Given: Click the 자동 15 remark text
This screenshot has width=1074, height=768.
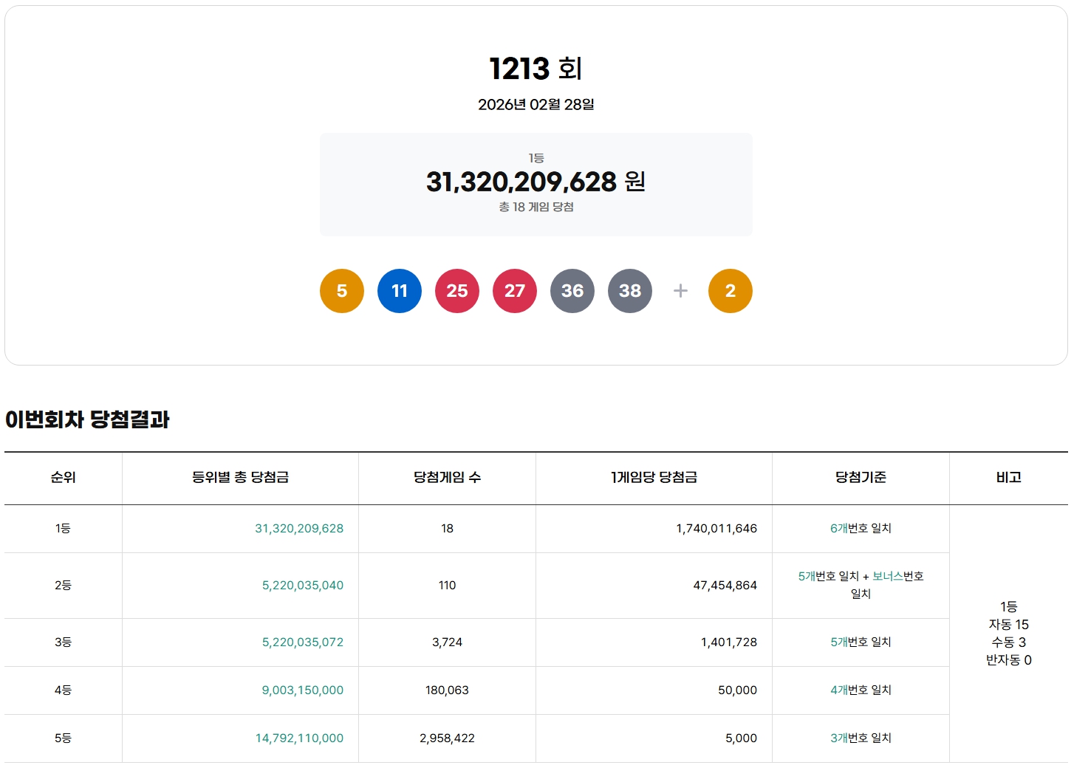Looking at the screenshot, I should point(1009,625).
